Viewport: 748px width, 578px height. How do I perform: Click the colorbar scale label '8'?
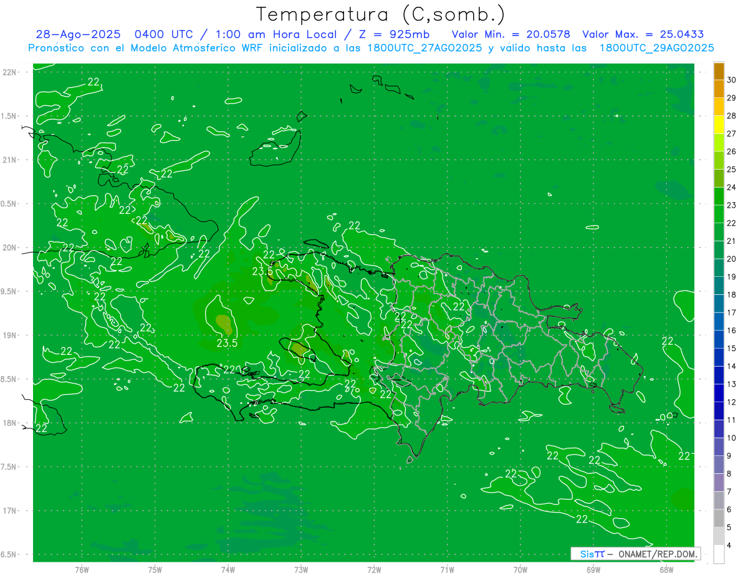729,474
